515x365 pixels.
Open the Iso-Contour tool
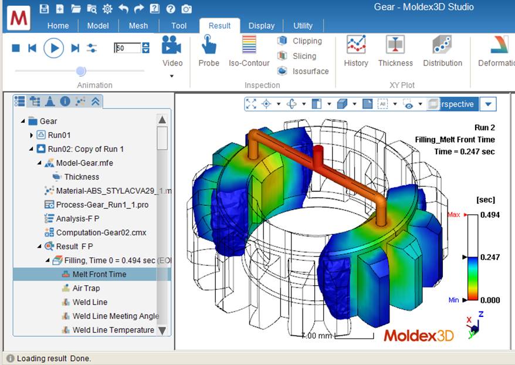pos(249,51)
